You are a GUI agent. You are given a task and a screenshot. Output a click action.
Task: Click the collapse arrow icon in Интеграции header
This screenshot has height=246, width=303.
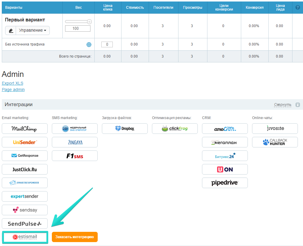point(298,105)
